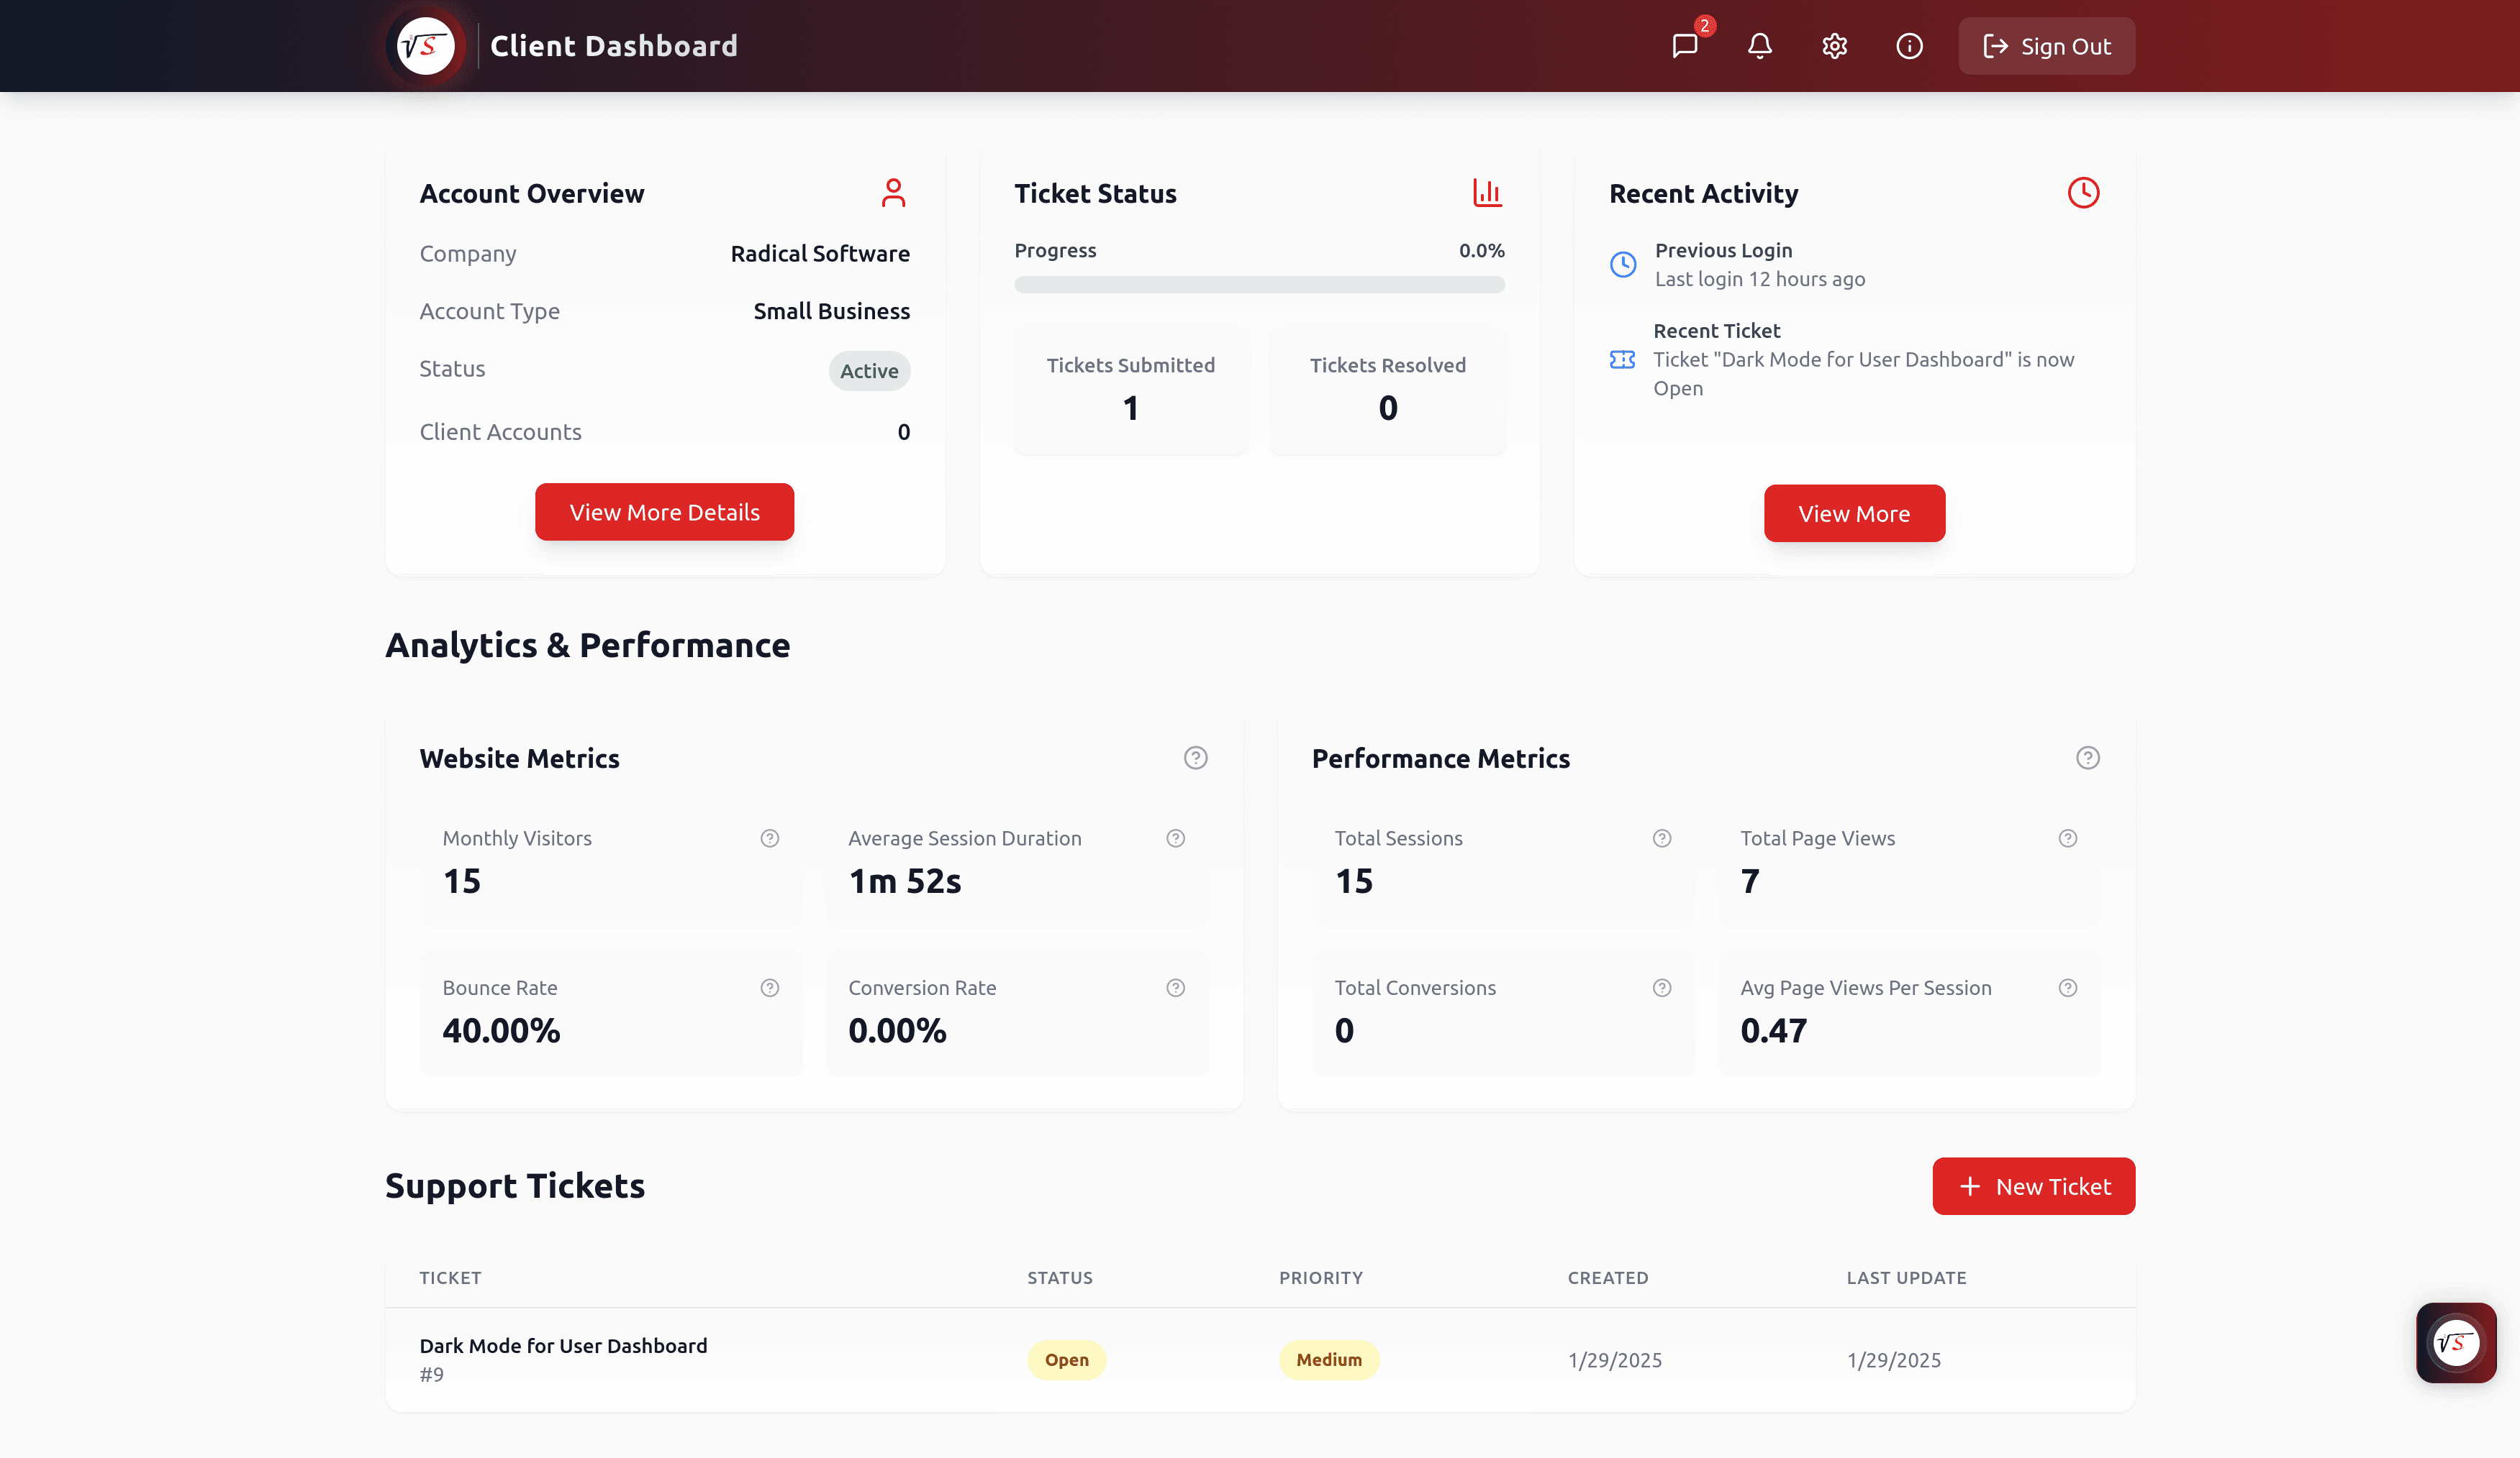Image resolution: width=2520 pixels, height=1458 pixels.
Task: Click the Small Business account type value
Action: (x=831, y=311)
